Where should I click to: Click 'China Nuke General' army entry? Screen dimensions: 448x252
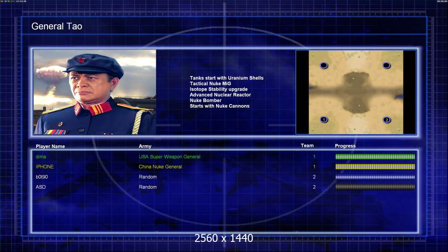pos(160,167)
